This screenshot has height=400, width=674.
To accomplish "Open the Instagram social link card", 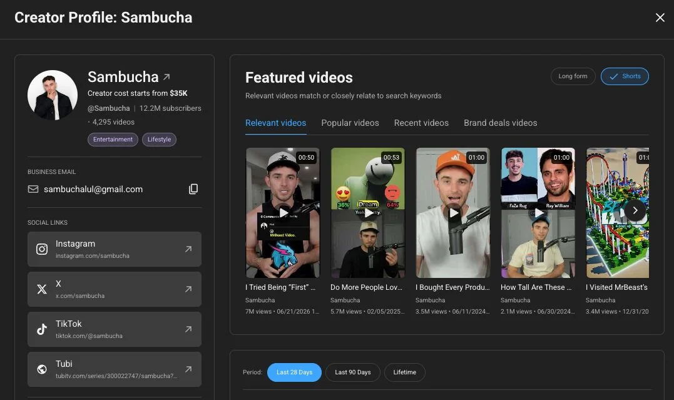I will click(x=115, y=249).
